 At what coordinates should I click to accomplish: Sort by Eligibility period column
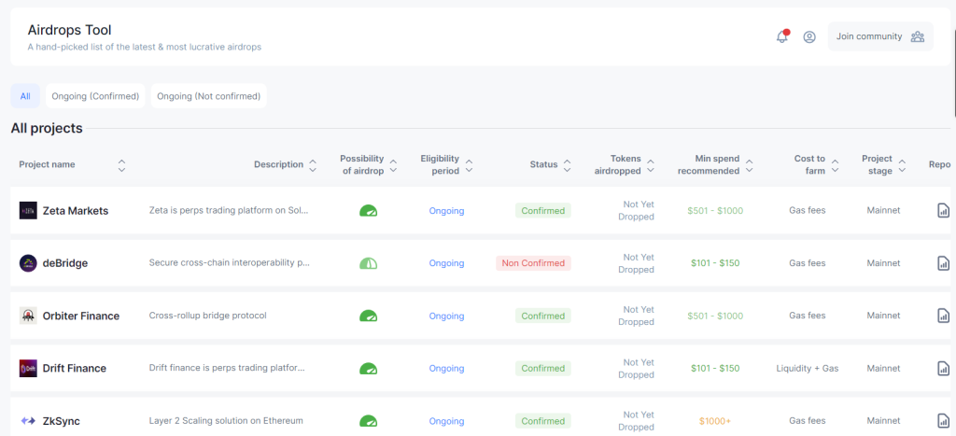469,165
